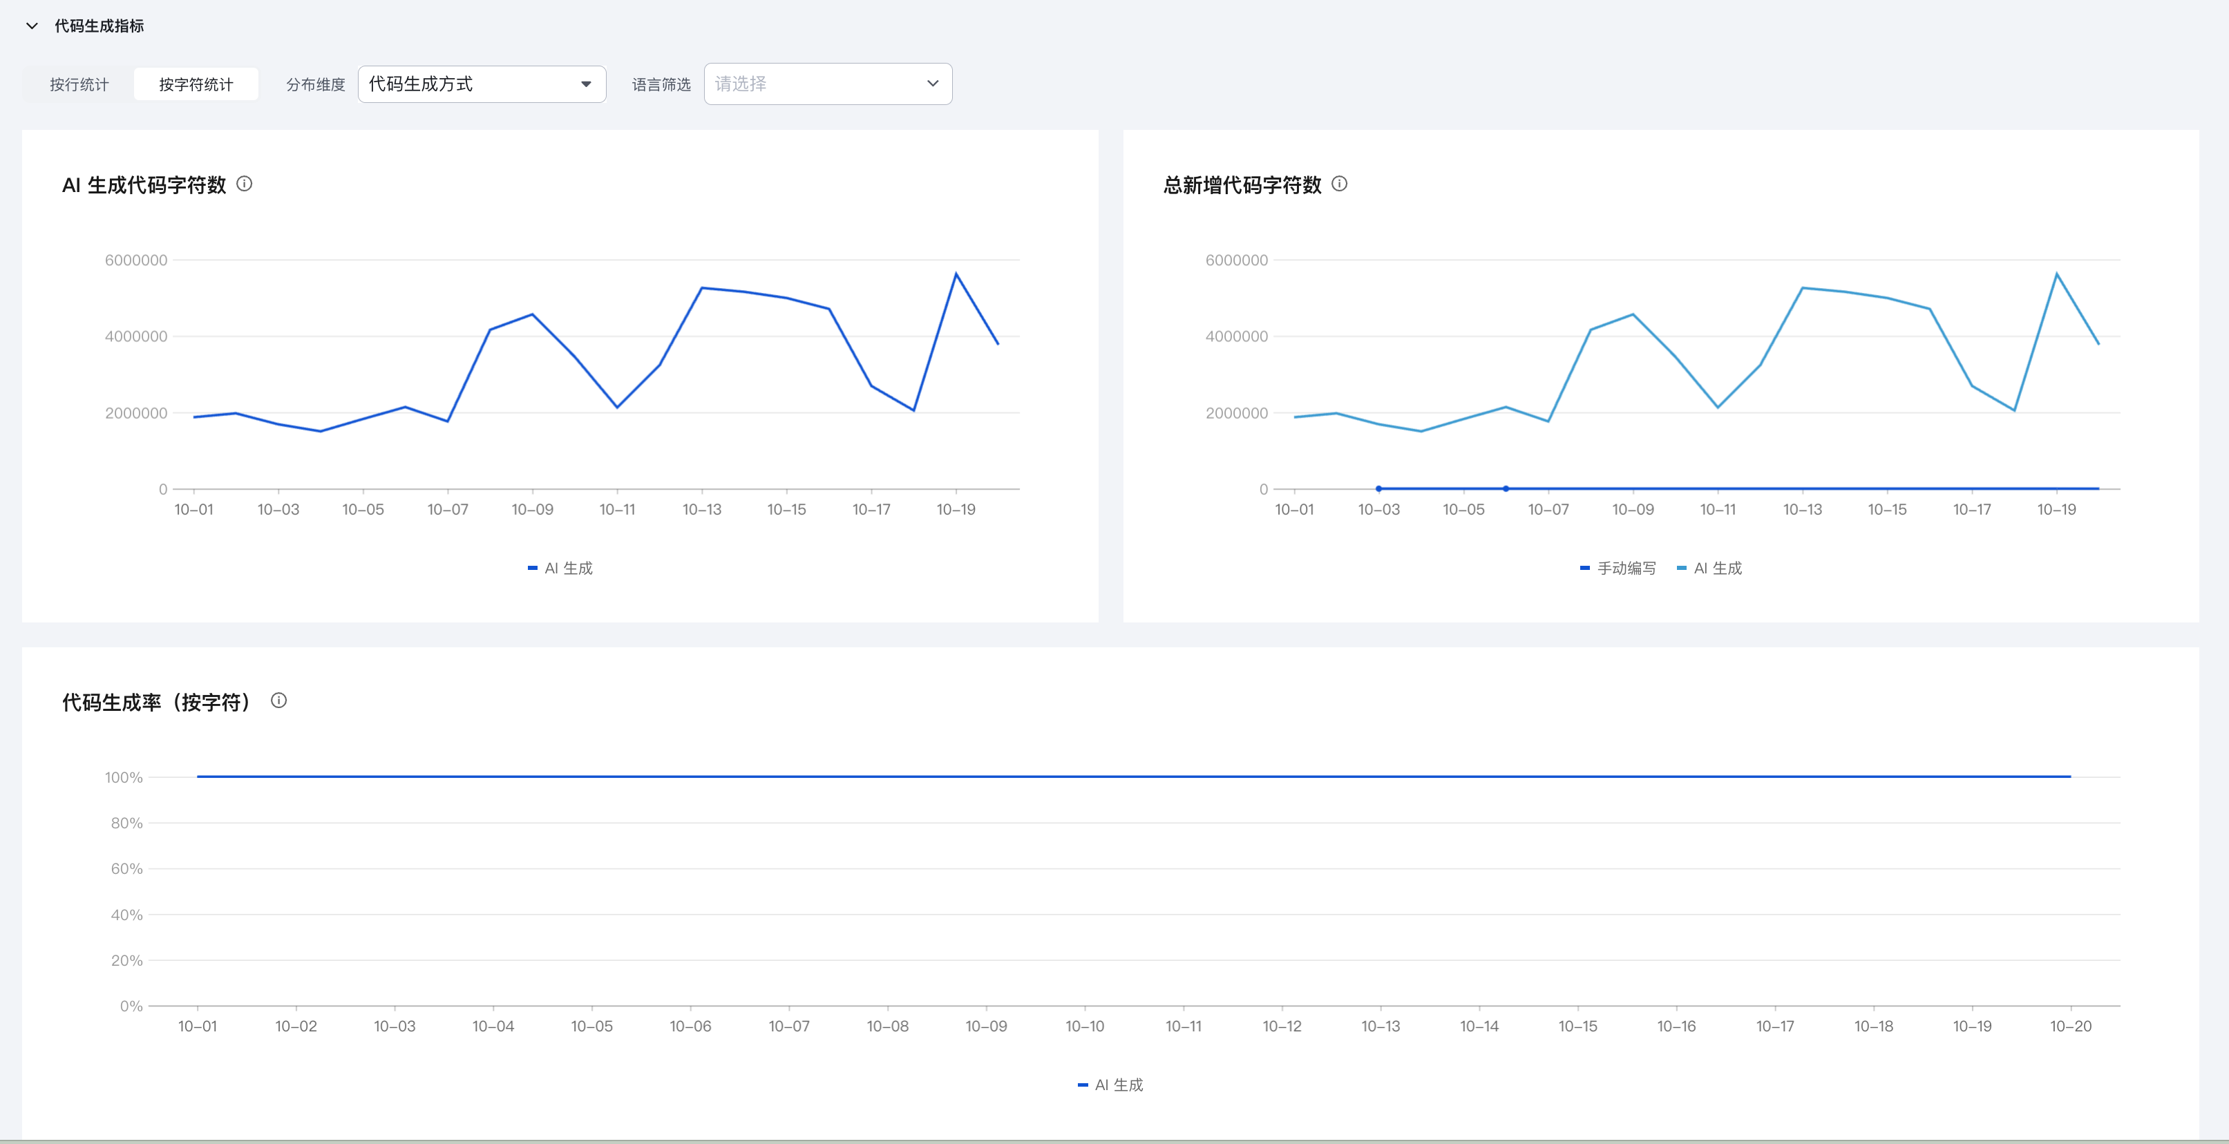The image size is (2229, 1144).
Task: Toggle AI 生成 legend in AI 生成代码字符数 chart
Action: (x=560, y=568)
